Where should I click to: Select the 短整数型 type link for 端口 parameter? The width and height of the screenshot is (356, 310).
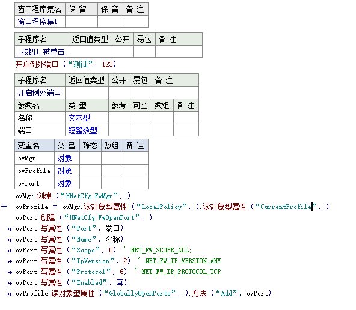(82, 130)
